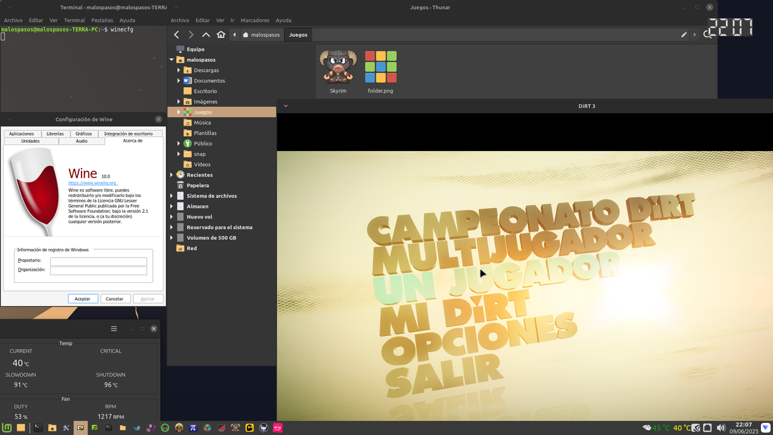Screen dimensions: 773x435
Task: Click the Juegos path bar button
Action: [x=298, y=35]
